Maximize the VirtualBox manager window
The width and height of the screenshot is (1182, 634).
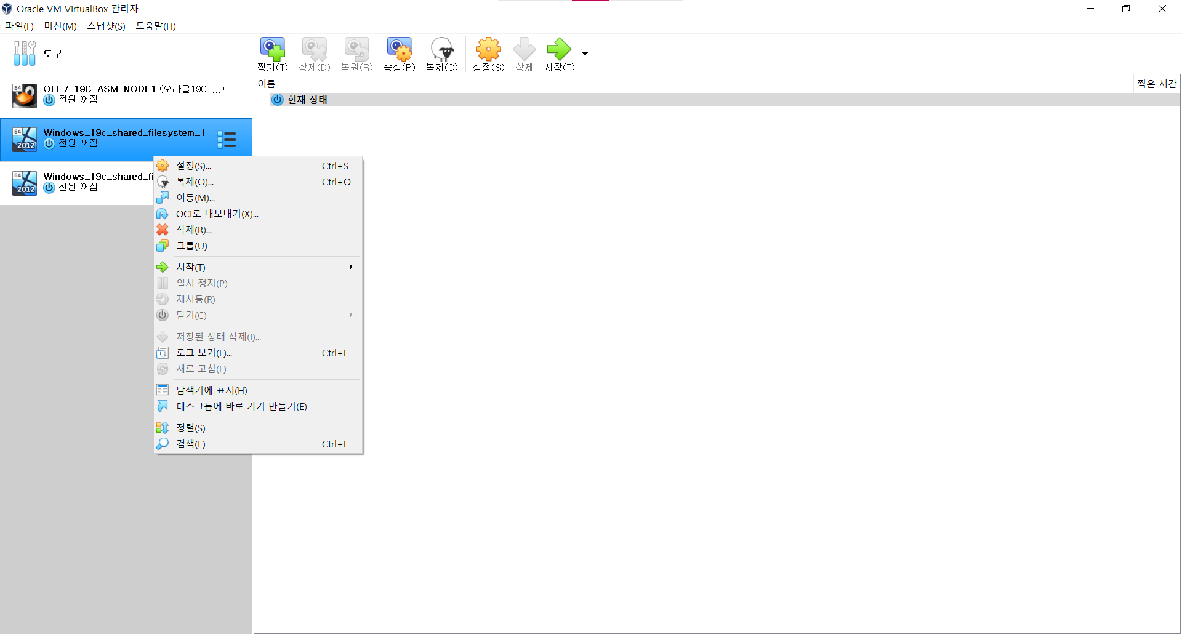coord(1126,9)
